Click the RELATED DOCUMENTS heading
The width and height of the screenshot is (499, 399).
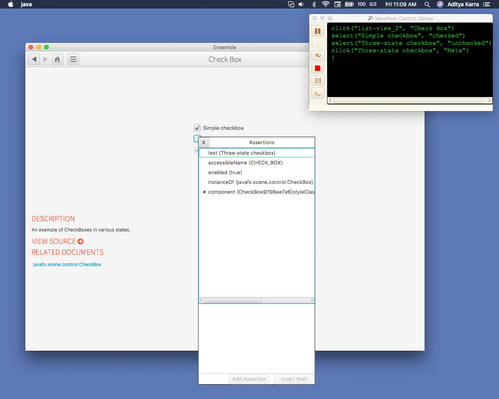click(x=68, y=252)
